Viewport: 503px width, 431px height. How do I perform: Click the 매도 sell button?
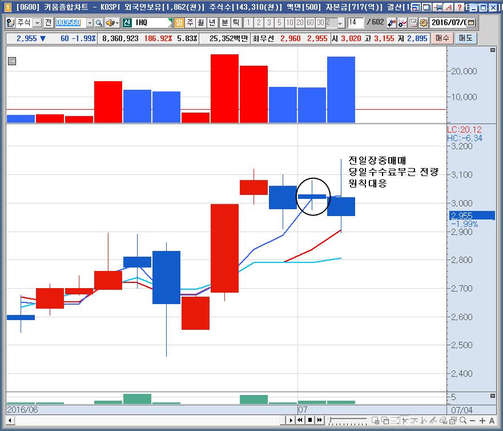coord(466,38)
